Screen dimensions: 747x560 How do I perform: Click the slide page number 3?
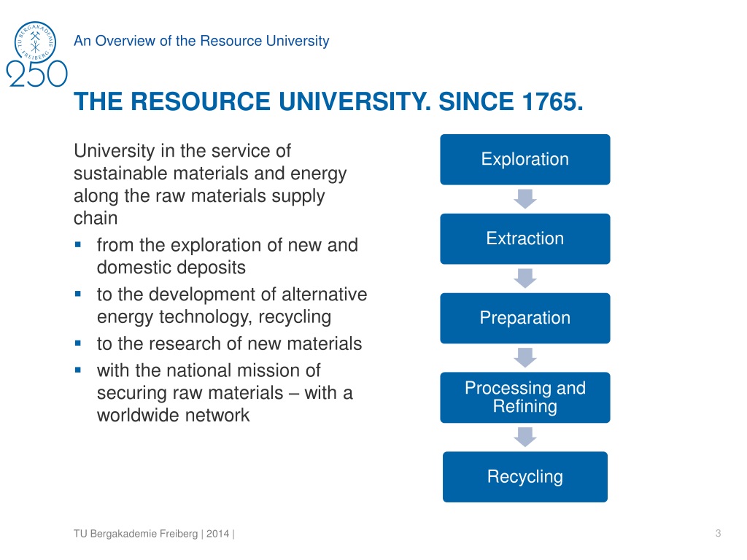pos(718,533)
